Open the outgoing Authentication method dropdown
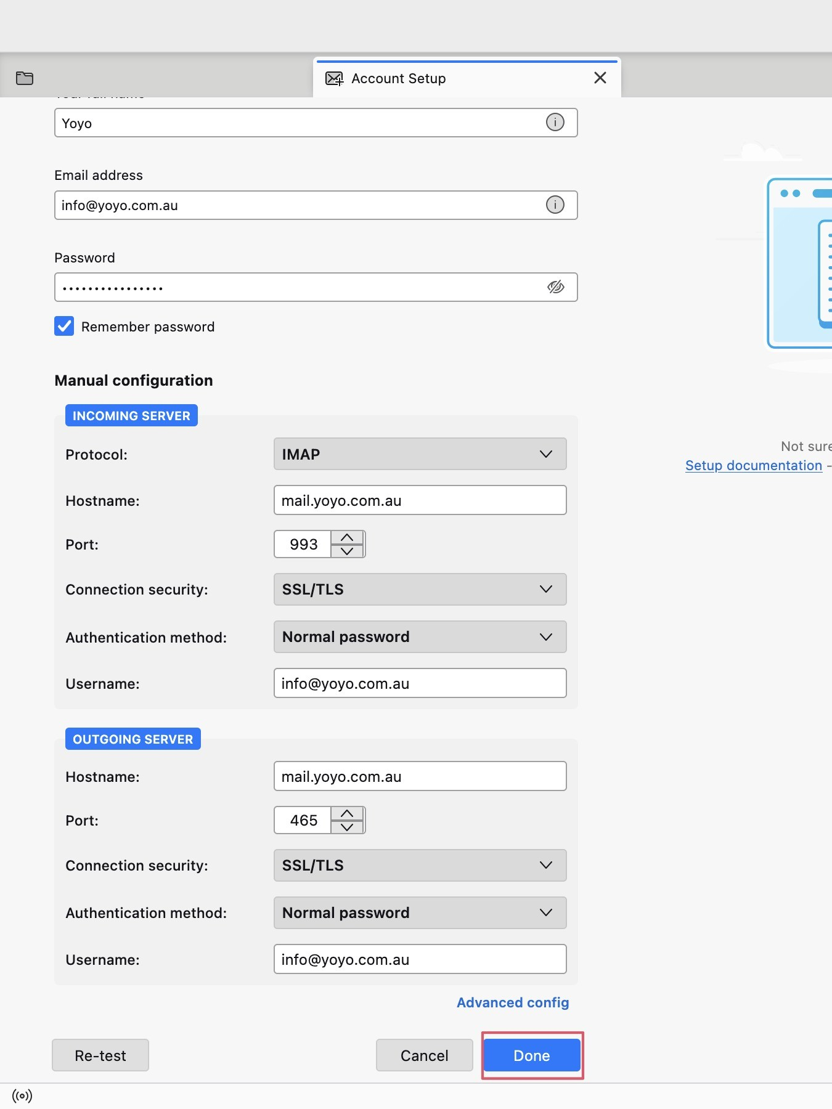 (x=420, y=912)
